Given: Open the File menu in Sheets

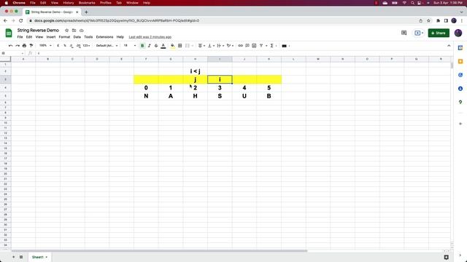Looking at the screenshot, I should (x=20, y=37).
